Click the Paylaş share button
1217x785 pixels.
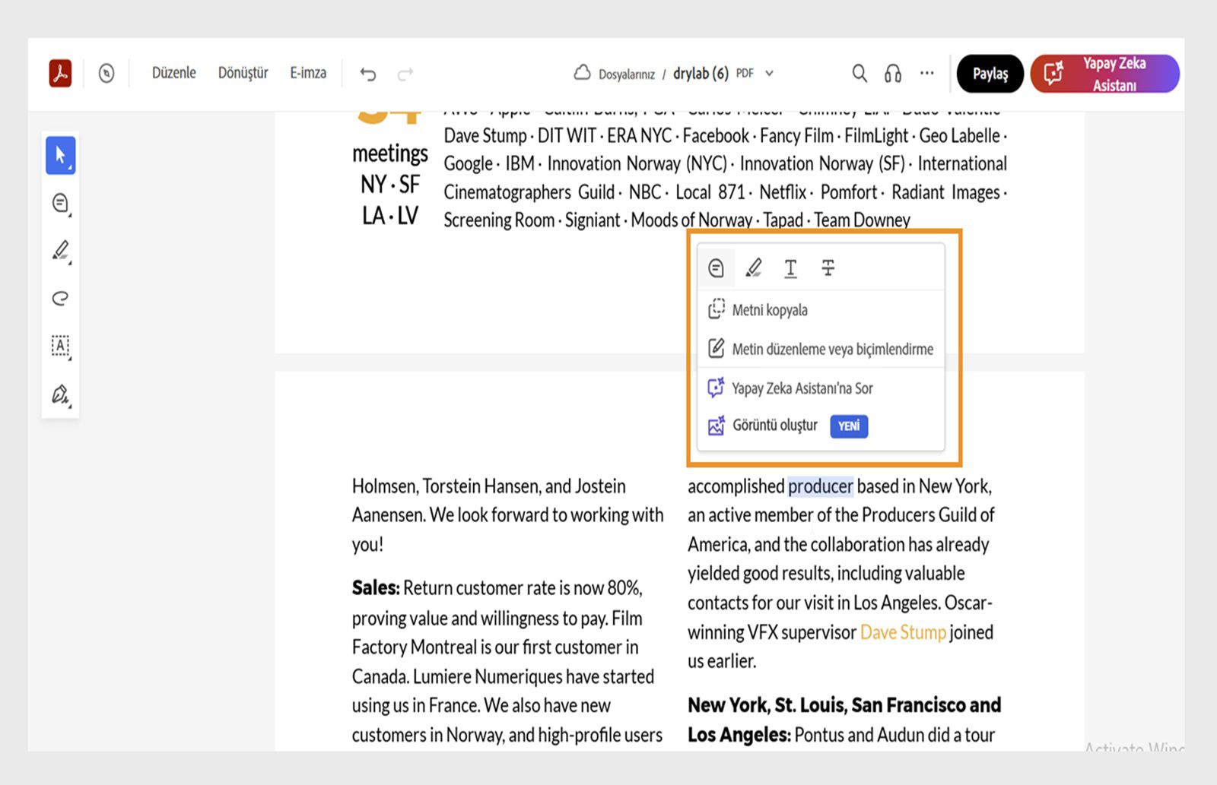pyautogui.click(x=990, y=74)
